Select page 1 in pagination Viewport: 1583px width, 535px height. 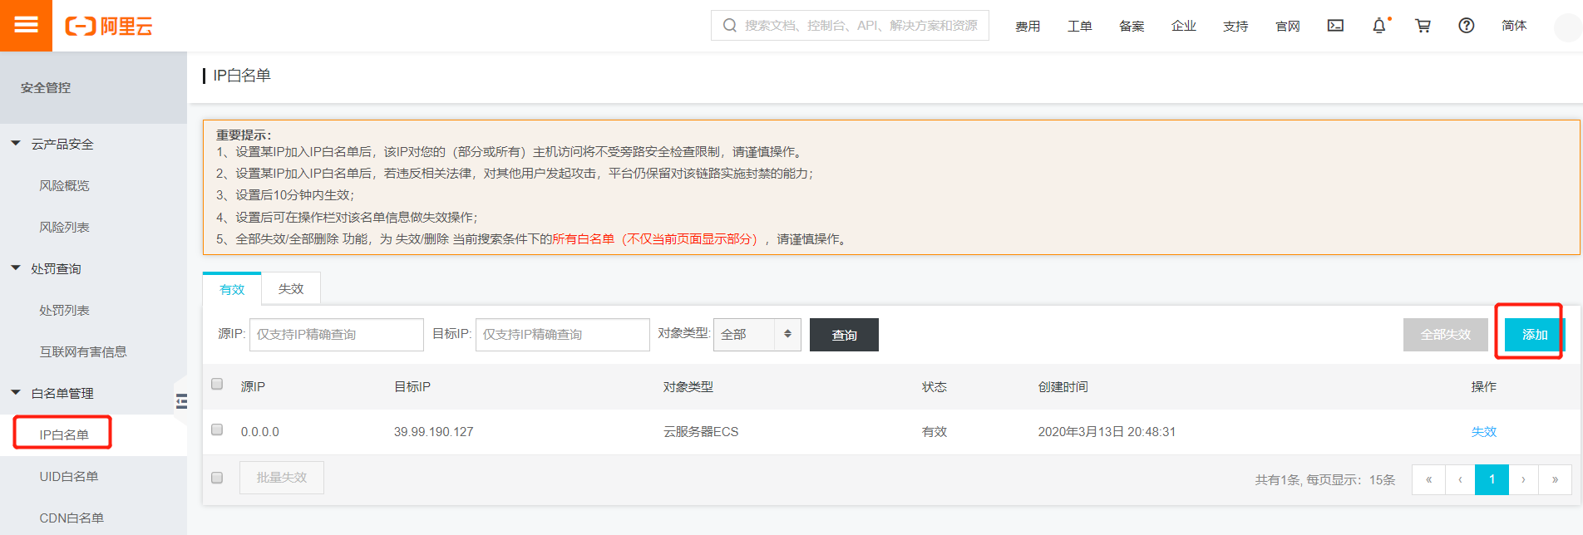[1492, 479]
